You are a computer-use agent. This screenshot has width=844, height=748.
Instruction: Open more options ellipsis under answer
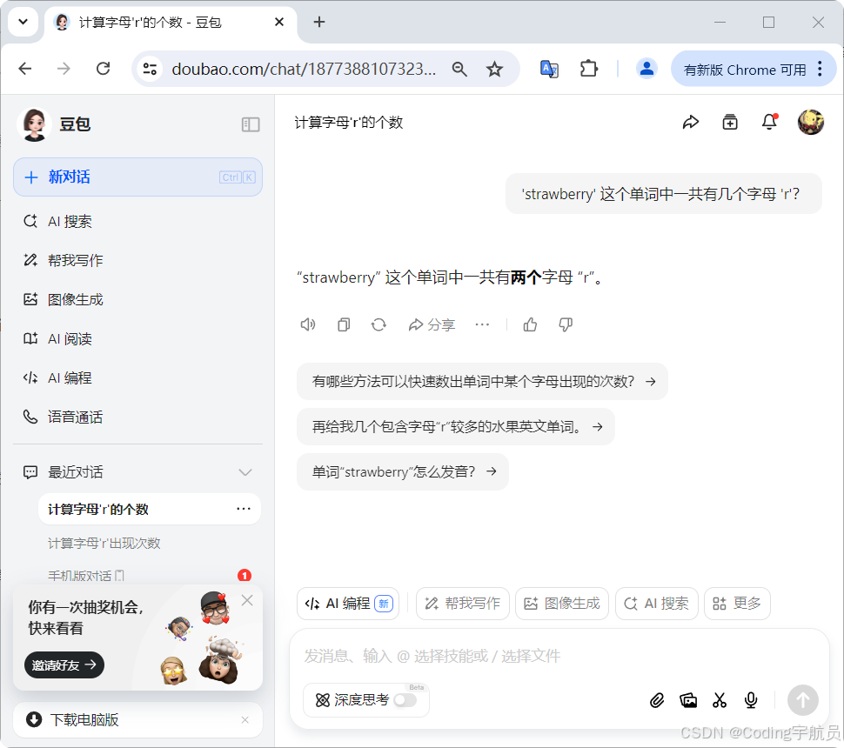482,324
